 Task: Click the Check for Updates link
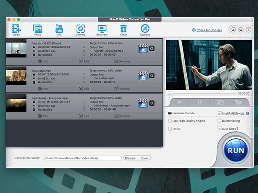coord(209,30)
